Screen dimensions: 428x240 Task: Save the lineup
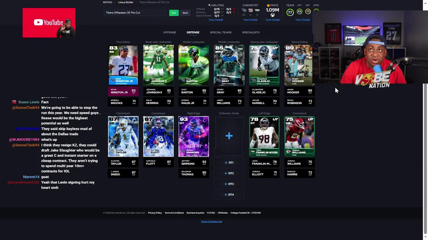[x=174, y=13]
